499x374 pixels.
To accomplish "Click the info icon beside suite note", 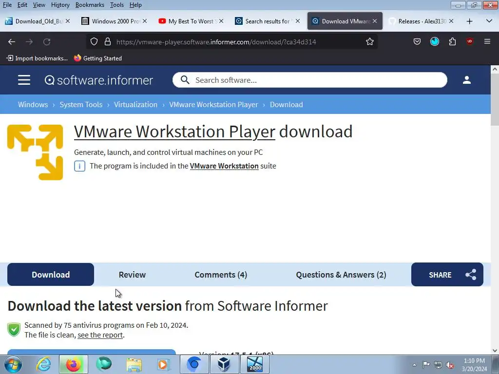I will tap(79, 166).
